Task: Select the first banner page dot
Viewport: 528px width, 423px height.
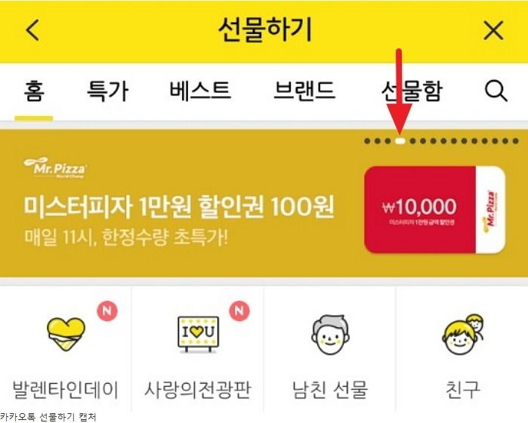Action: (367, 141)
